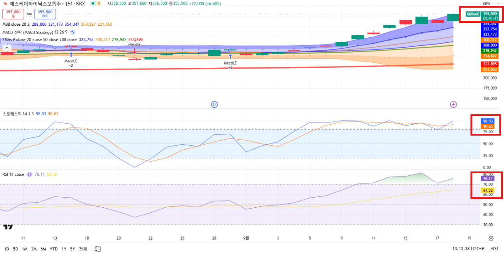504x253 pixels.
Task: Open timezone menu at 13:13:18 UTC+9
Action: (468, 249)
